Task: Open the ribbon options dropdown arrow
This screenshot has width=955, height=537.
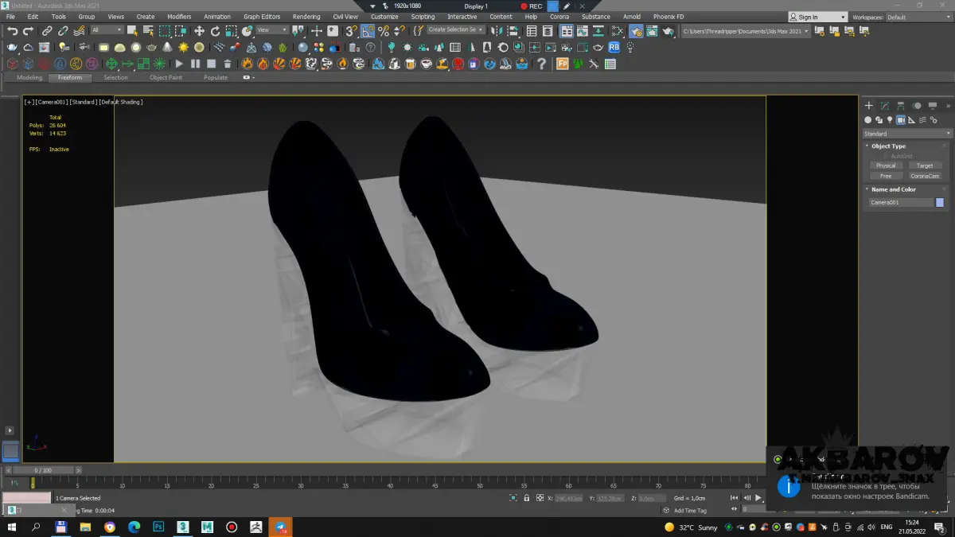Action: click(248, 78)
